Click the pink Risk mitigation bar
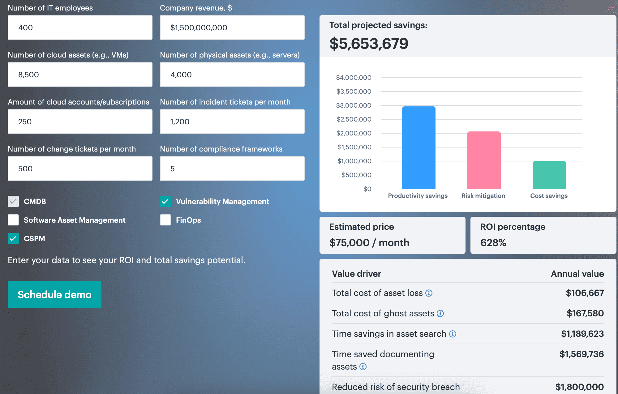Screen dimensions: 618x394 (484, 160)
